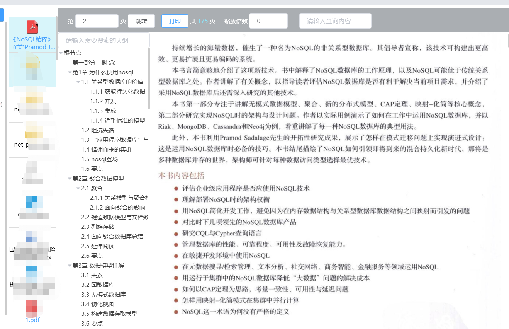The width and height of the screenshot is (509, 329).
Task: Select 1.1.4 近乎标准的模型 entry
Action: (118, 120)
